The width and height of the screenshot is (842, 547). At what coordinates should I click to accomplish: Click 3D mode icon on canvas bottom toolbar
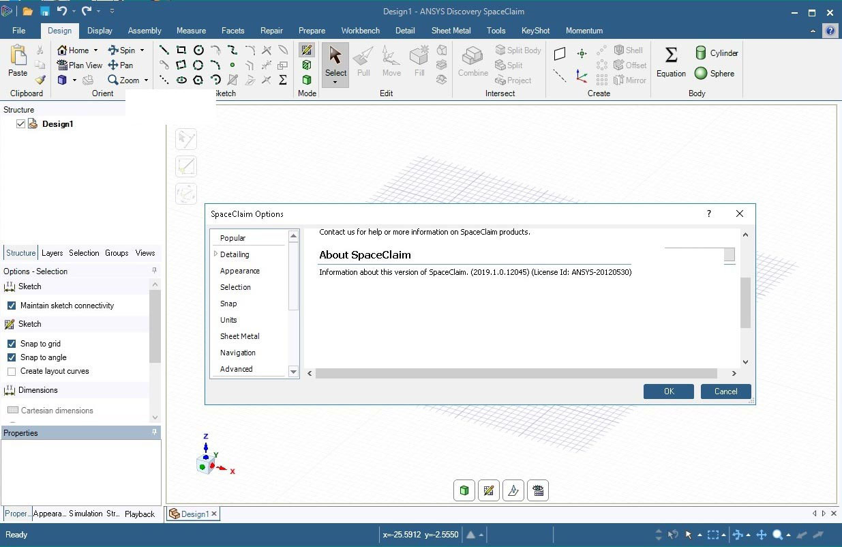tap(464, 490)
